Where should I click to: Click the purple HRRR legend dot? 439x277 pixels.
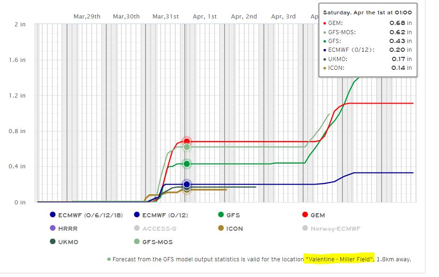52,228
